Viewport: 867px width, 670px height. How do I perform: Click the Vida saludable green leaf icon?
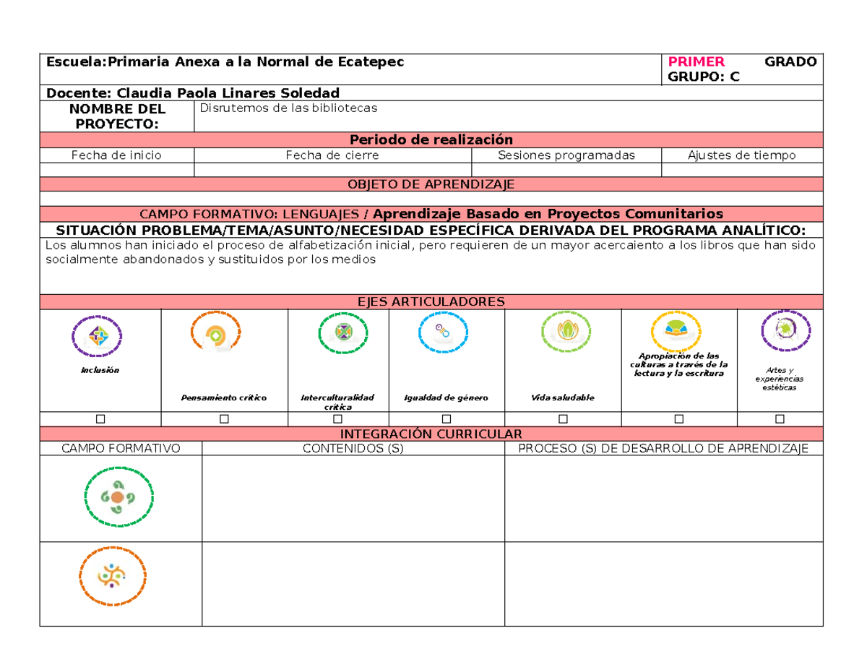pos(567,330)
